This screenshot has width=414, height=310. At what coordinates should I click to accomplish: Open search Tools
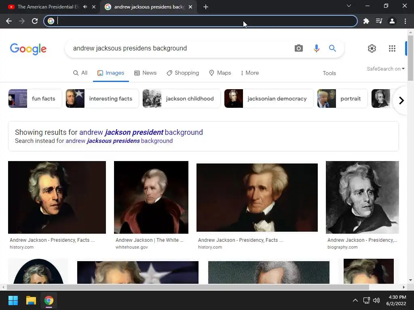(x=329, y=73)
